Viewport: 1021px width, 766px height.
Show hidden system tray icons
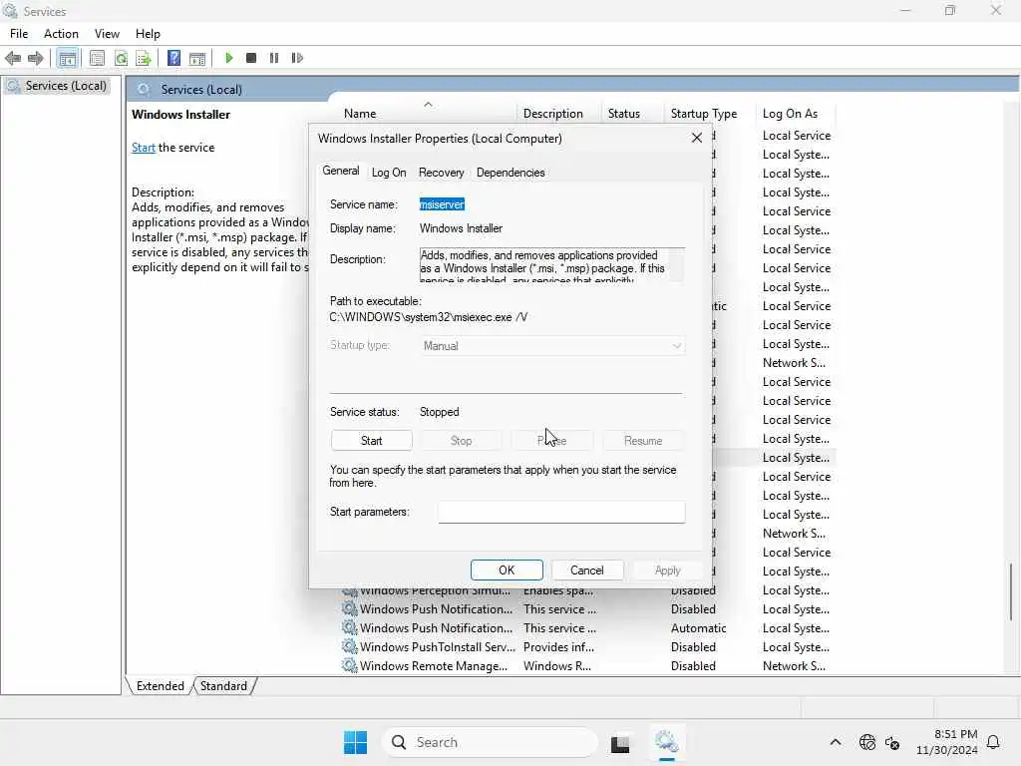(x=836, y=742)
